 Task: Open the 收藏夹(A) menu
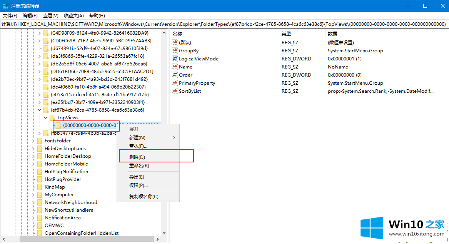point(74,16)
